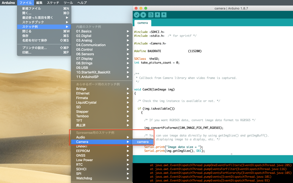The image size is (293, 183).
Task: Choose 保存 from the file menu
Action: coord(44,36)
